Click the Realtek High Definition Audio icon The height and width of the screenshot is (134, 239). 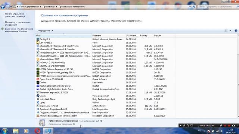38,89
